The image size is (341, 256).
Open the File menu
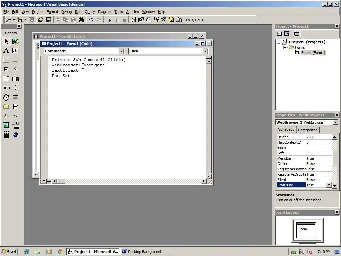point(6,12)
